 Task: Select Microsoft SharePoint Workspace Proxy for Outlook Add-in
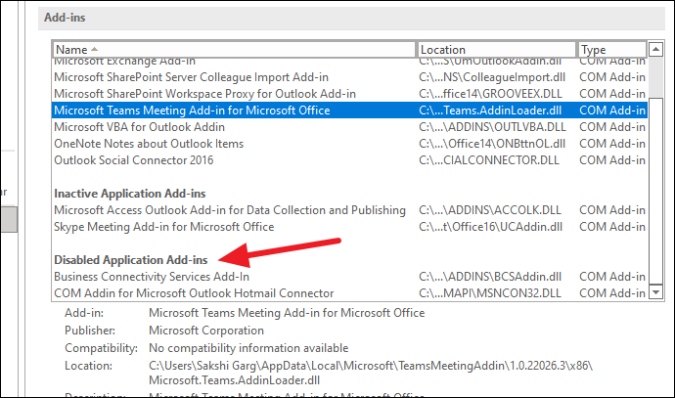[x=349, y=94]
